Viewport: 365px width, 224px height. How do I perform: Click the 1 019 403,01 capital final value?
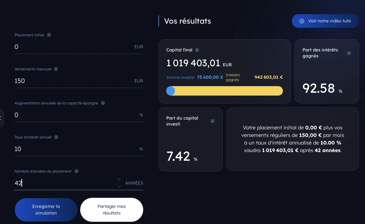pyautogui.click(x=193, y=63)
